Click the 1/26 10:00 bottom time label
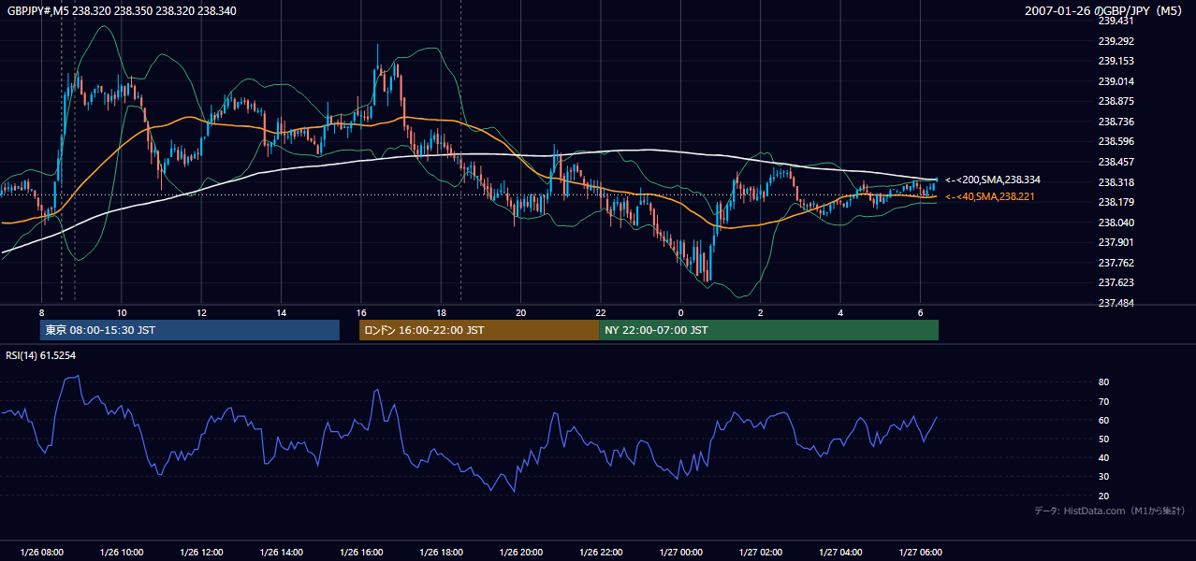The width and height of the screenshot is (1196, 561). [x=122, y=553]
